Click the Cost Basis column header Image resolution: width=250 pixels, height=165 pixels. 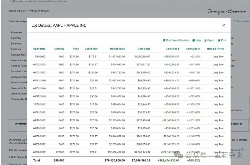tap(144, 49)
